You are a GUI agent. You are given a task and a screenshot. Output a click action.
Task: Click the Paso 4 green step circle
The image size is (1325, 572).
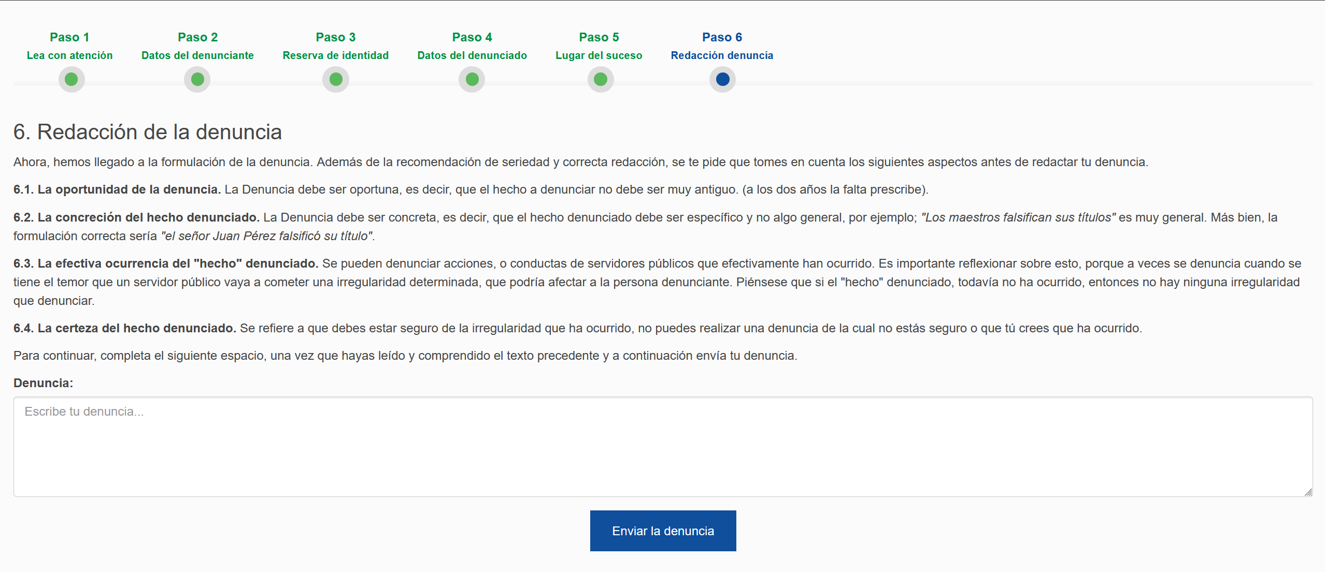(x=472, y=79)
